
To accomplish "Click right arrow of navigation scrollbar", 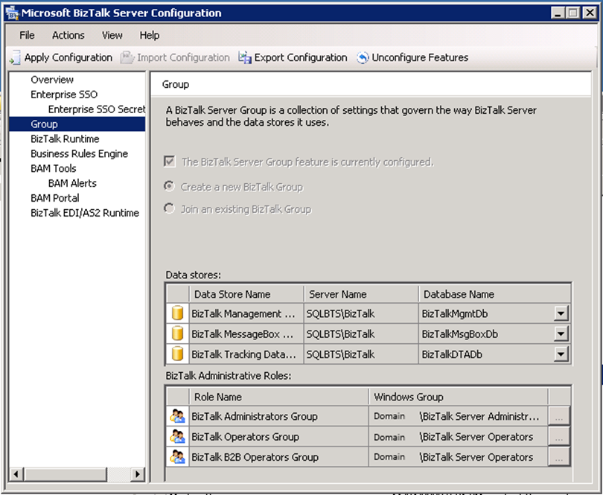I will coord(137,474).
